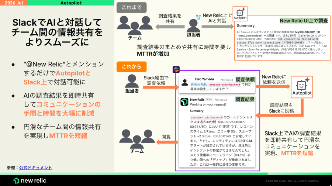Click the copyright notice in footer

[x=292, y=181]
